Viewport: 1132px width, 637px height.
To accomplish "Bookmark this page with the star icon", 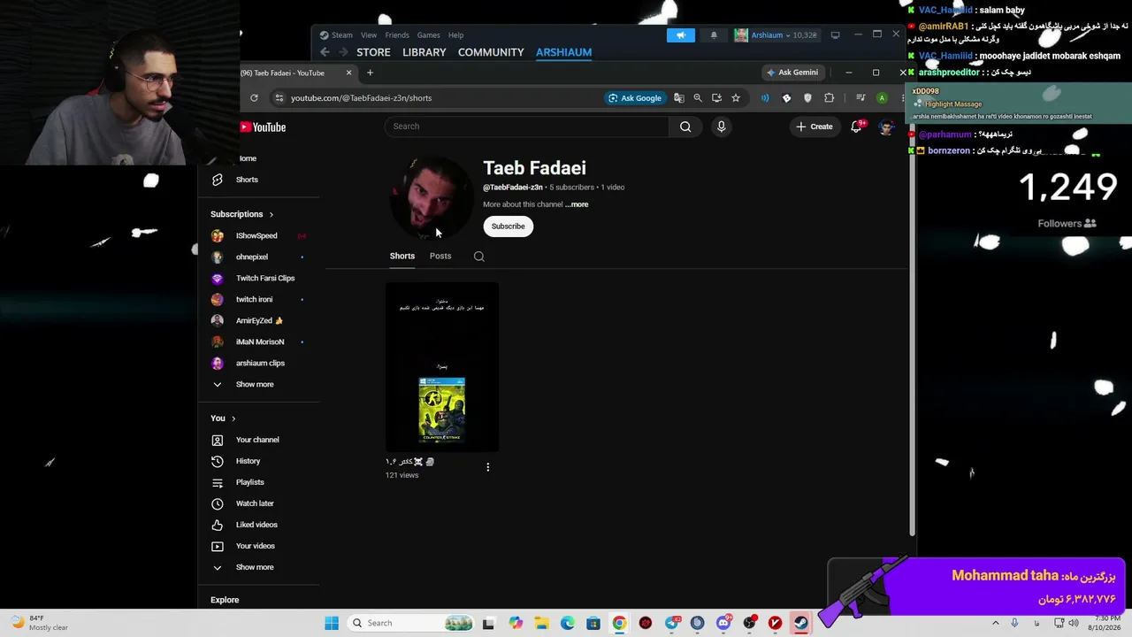I will (736, 98).
